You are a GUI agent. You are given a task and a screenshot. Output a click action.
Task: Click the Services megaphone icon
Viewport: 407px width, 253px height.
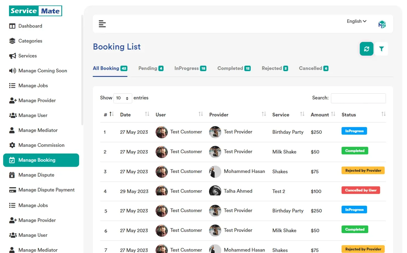coord(12,56)
